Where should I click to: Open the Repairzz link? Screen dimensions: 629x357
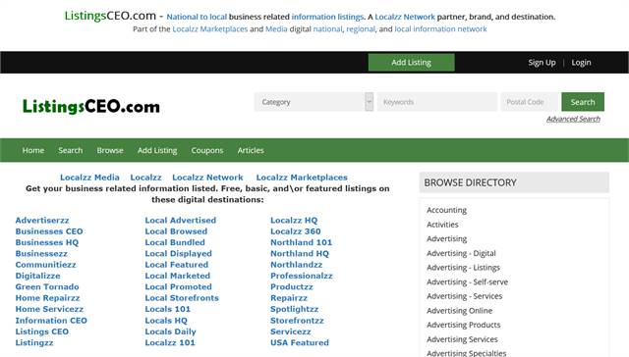289,298
